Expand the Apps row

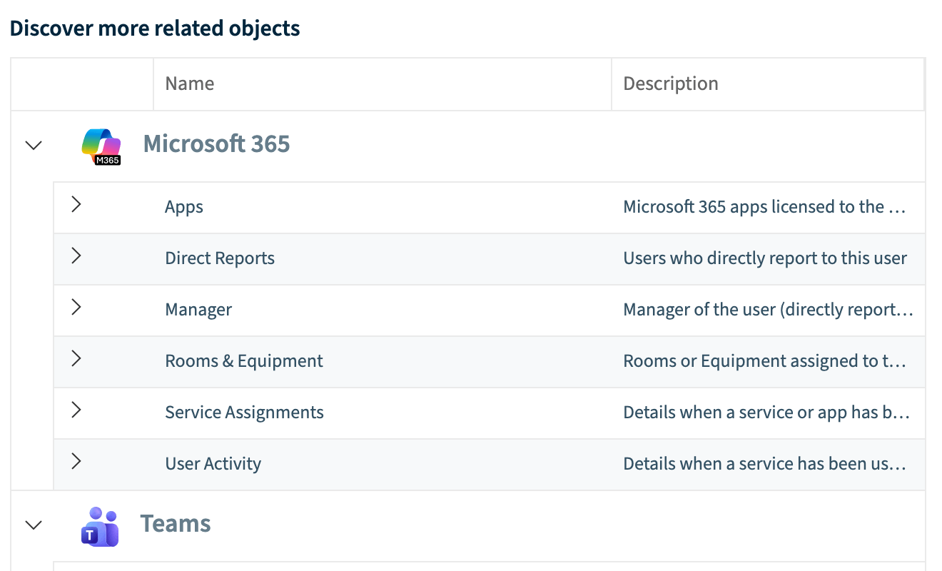pos(76,205)
